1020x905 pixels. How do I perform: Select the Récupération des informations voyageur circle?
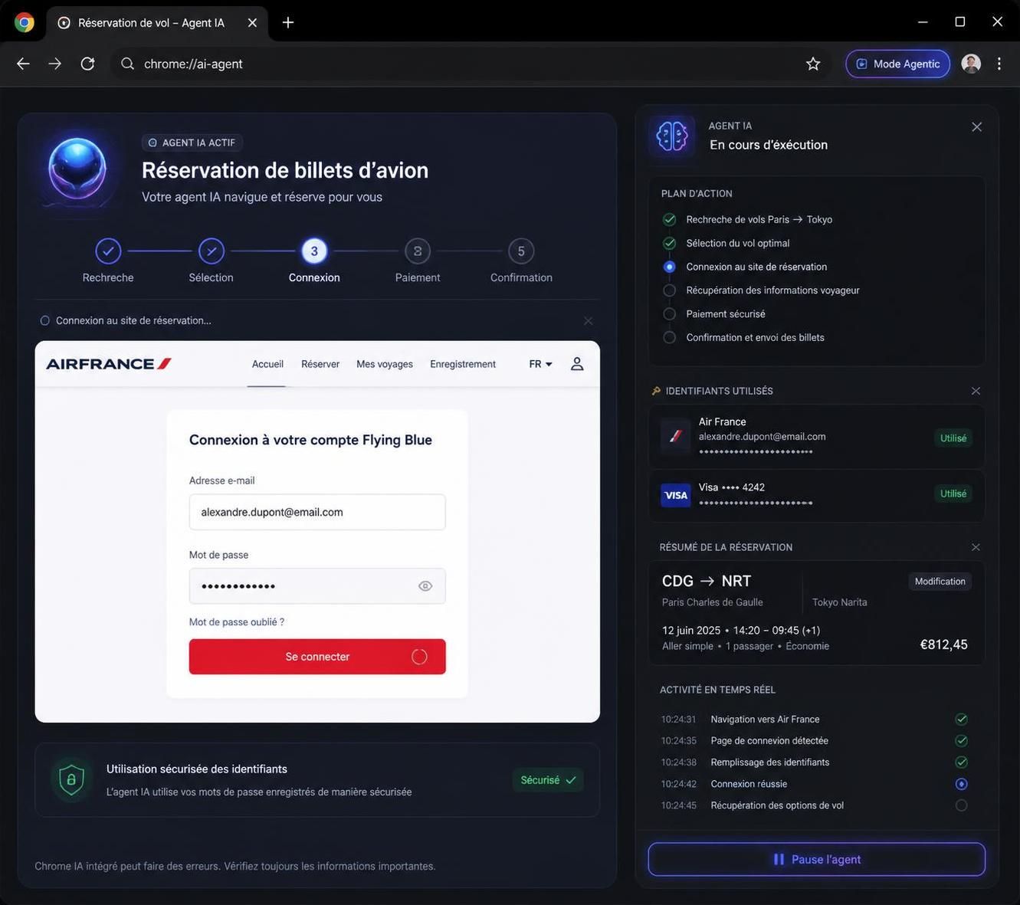point(669,290)
